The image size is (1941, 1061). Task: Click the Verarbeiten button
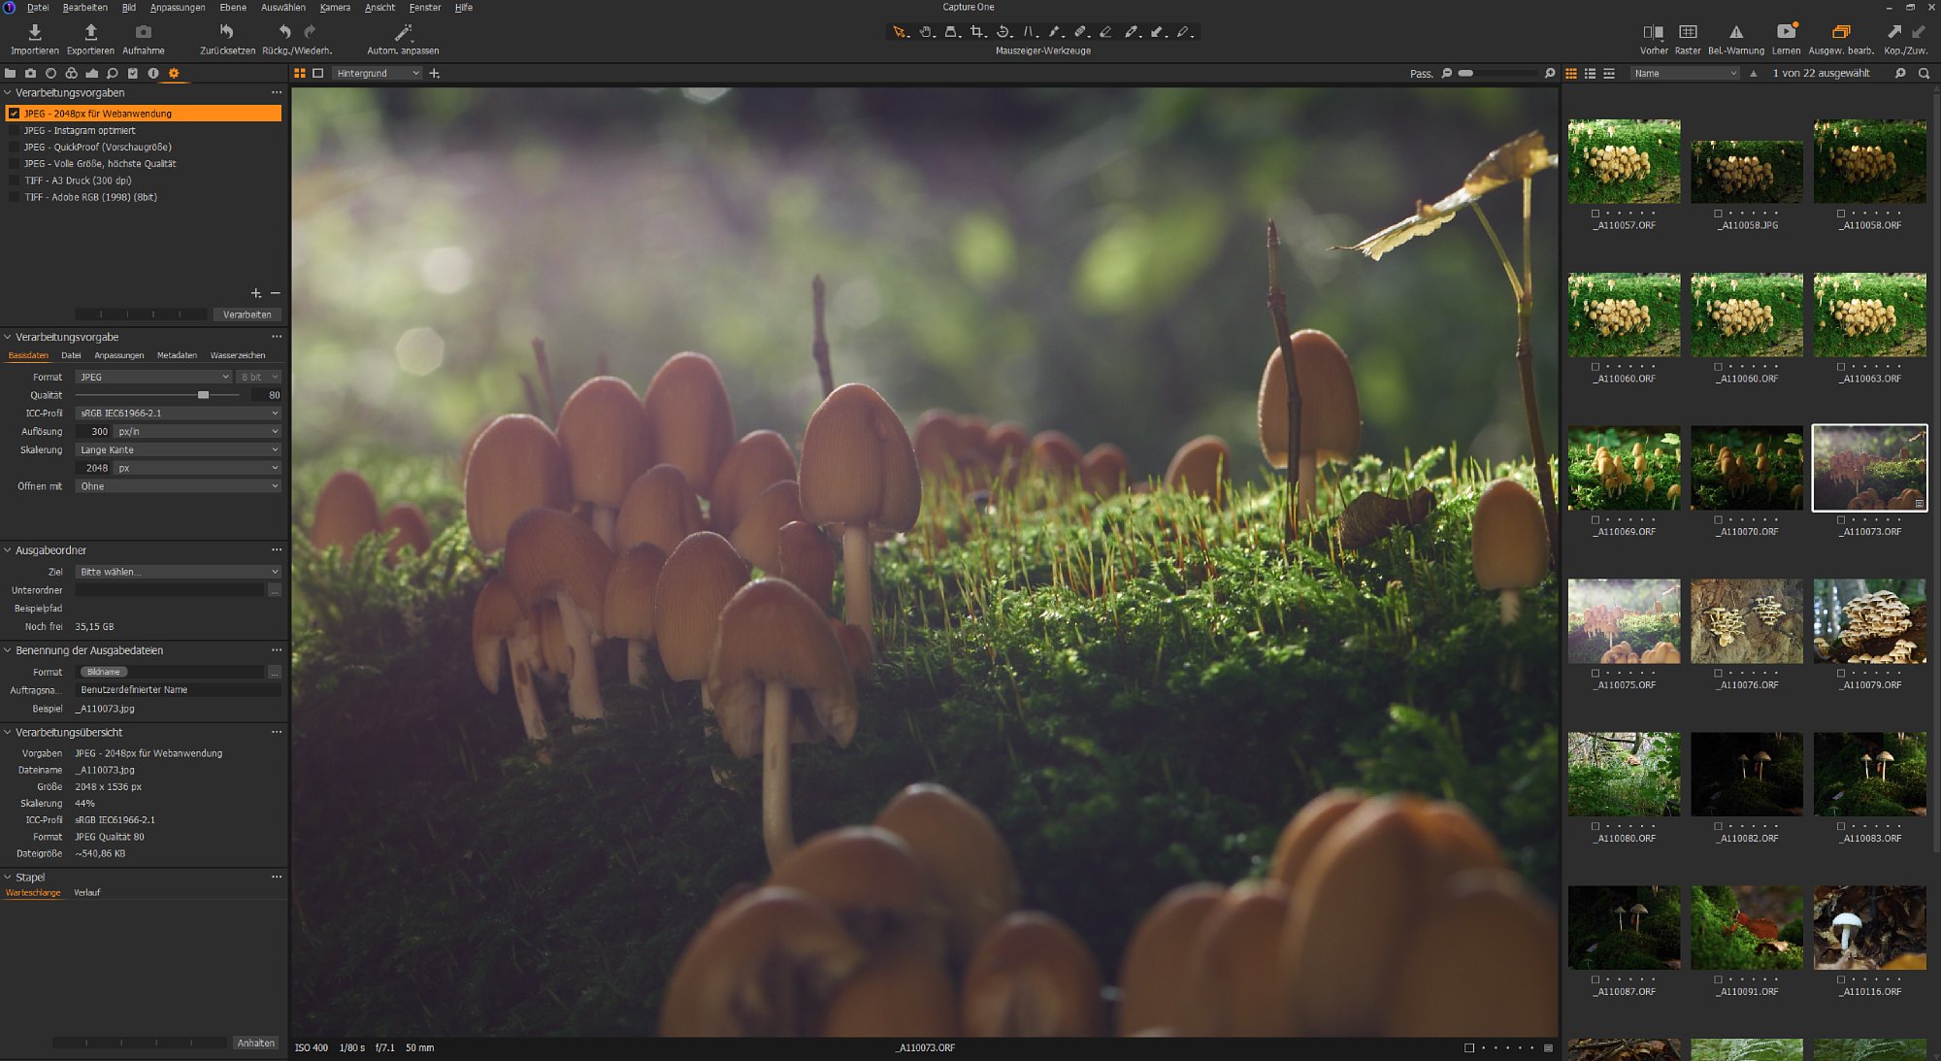247,315
